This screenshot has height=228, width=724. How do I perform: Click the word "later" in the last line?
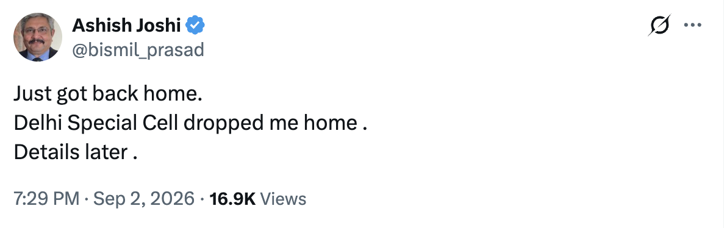(x=106, y=152)
